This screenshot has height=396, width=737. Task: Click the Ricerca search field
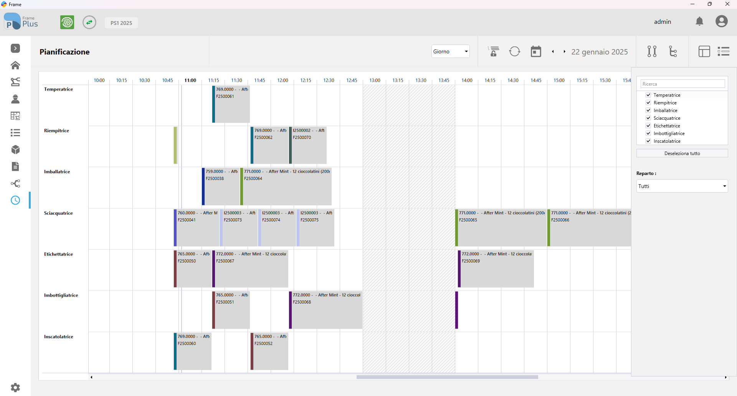point(682,84)
